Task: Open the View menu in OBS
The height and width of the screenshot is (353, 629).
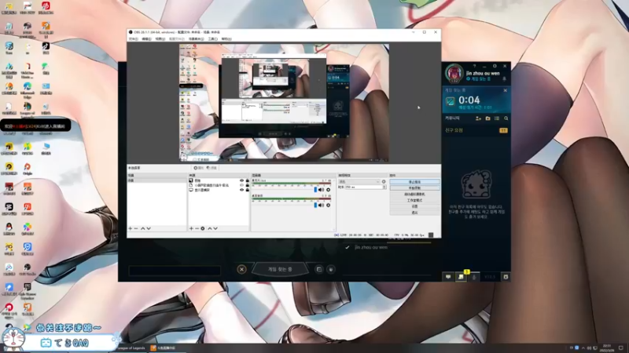Action: 160,38
